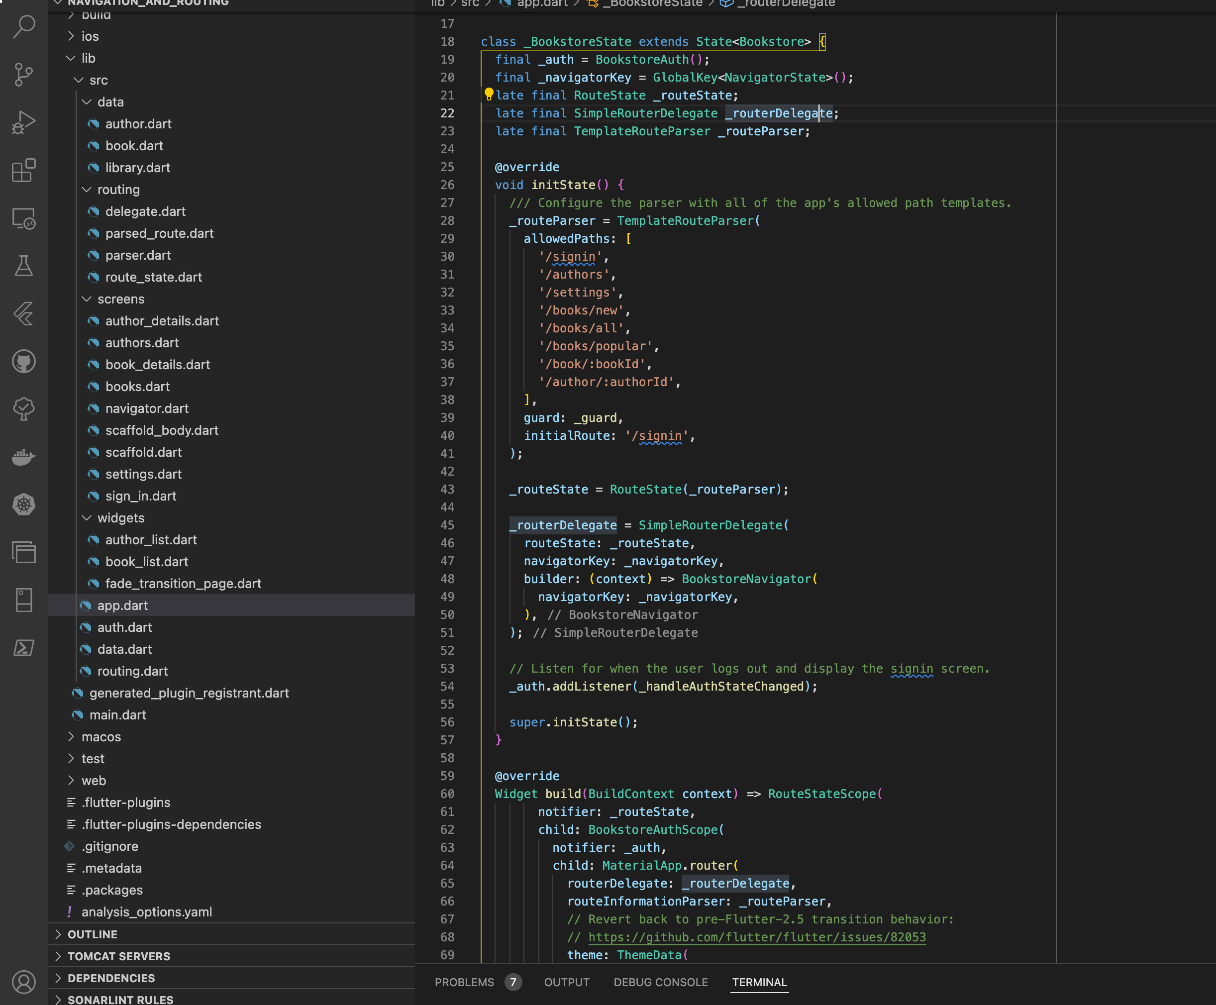Collapse the widgets folder

87,517
